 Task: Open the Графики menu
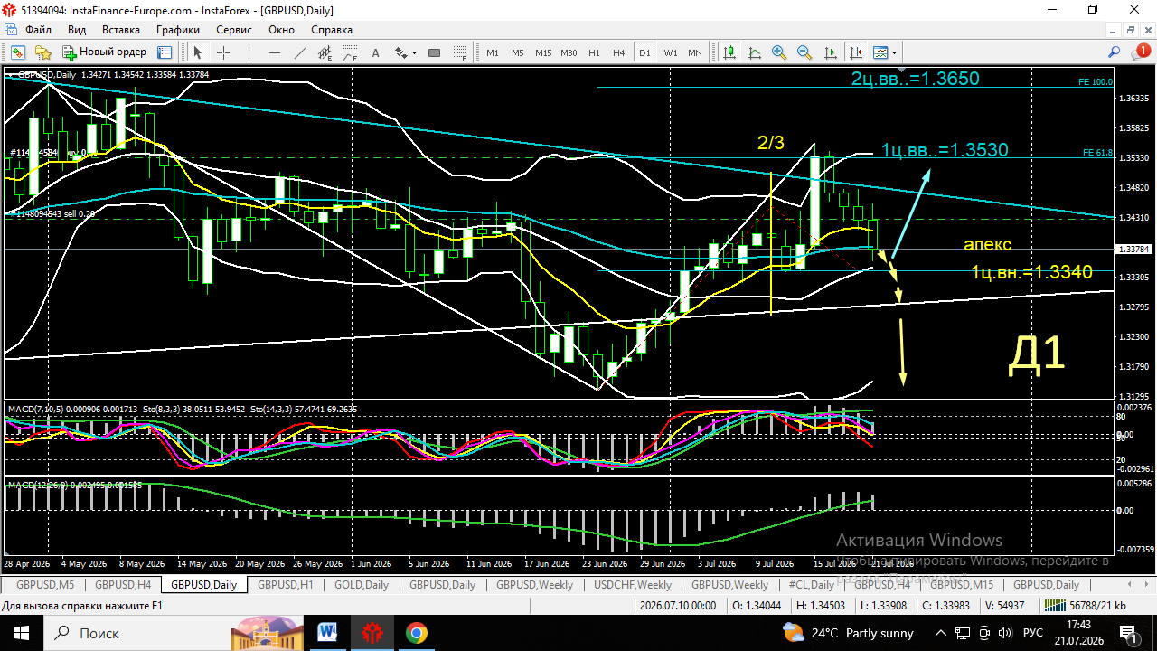(178, 29)
